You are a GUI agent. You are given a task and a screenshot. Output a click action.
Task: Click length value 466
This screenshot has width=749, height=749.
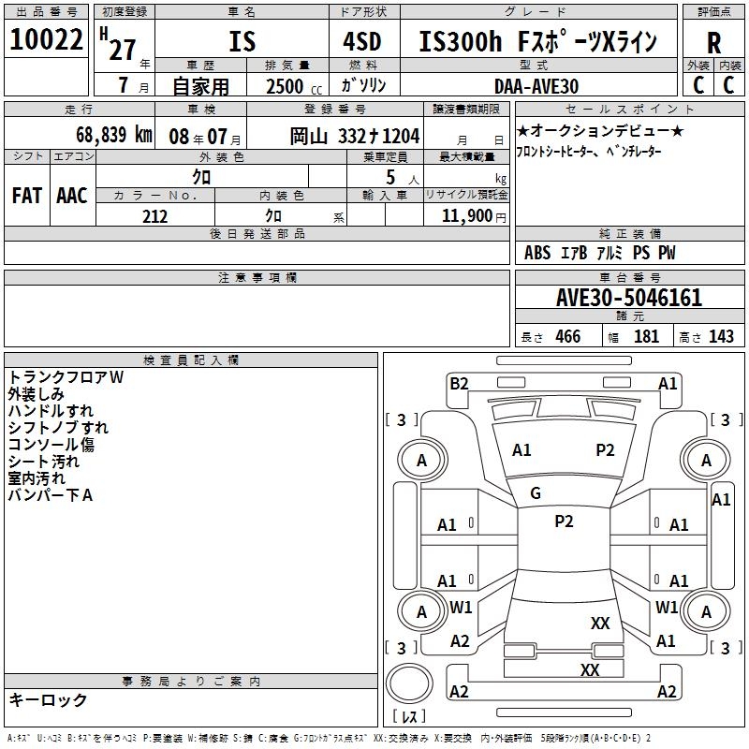pyautogui.click(x=568, y=336)
